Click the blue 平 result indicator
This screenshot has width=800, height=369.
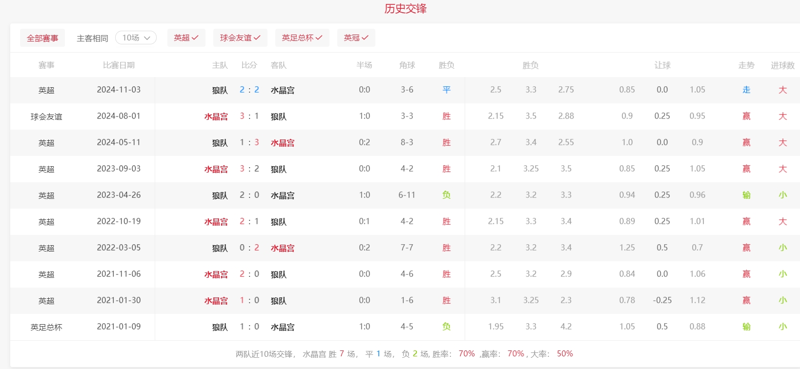click(x=446, y=90)
